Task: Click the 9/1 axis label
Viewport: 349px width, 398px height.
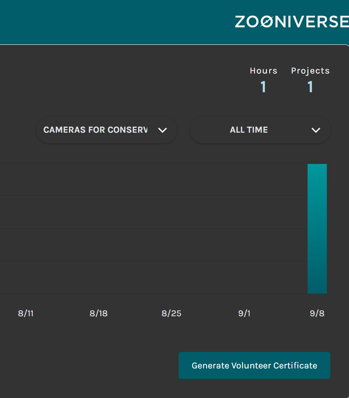Action: tap(244, 314)
